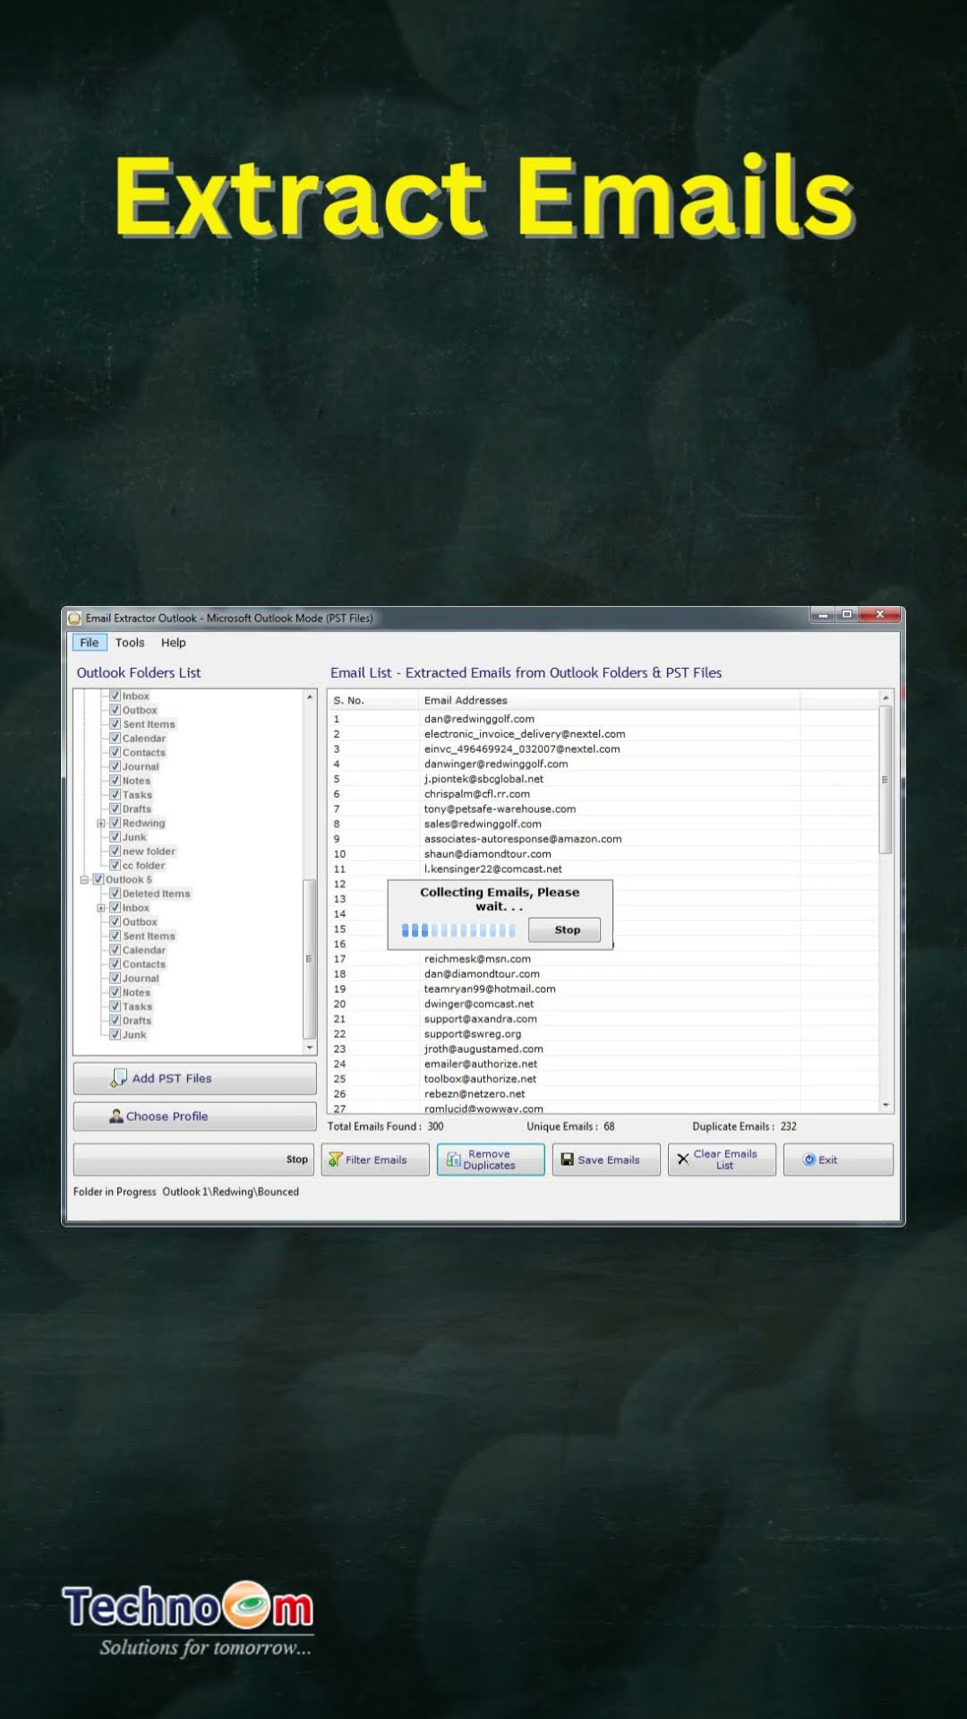Select the teamryan99@hotmail.com row
The height and width of the screenshot is (1719, 967).
603,988
